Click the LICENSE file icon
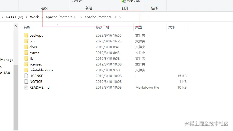This screenshot has height=131, width=233. click(26, 76)
